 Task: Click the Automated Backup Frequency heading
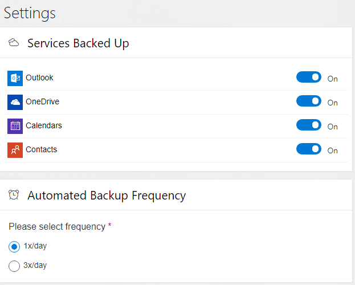pyautogui.click(x=107, y=196)
